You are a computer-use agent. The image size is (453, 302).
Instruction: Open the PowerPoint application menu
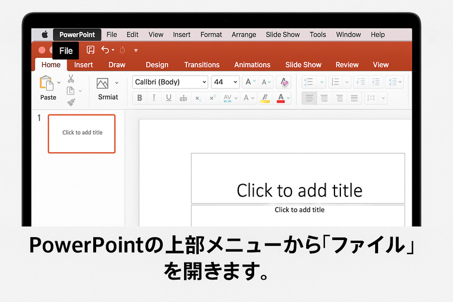pyautogui.click(x=77, y=35)
